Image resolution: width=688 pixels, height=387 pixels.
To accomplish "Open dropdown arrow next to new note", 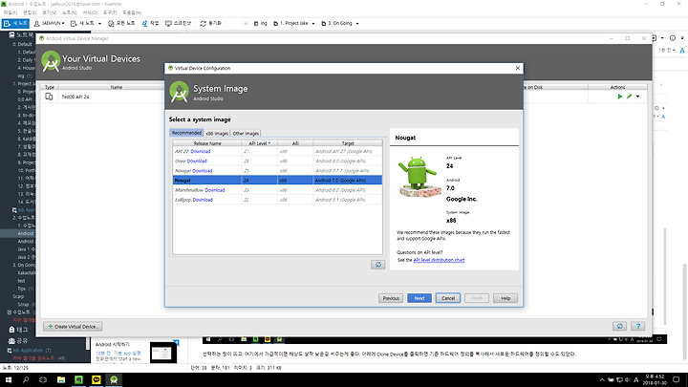I will click(99, 24).
